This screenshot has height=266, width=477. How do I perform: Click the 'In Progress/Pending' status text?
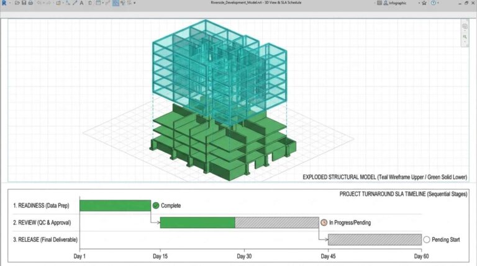350,223
